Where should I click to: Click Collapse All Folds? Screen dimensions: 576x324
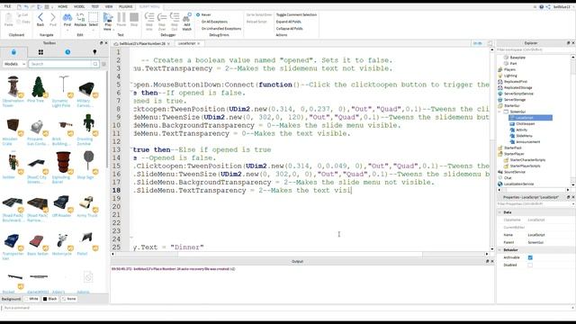click(290, 28)
